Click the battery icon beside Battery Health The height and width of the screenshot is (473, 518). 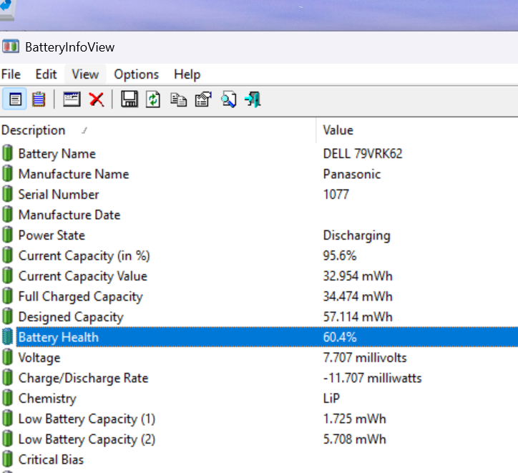coord(7,337)
